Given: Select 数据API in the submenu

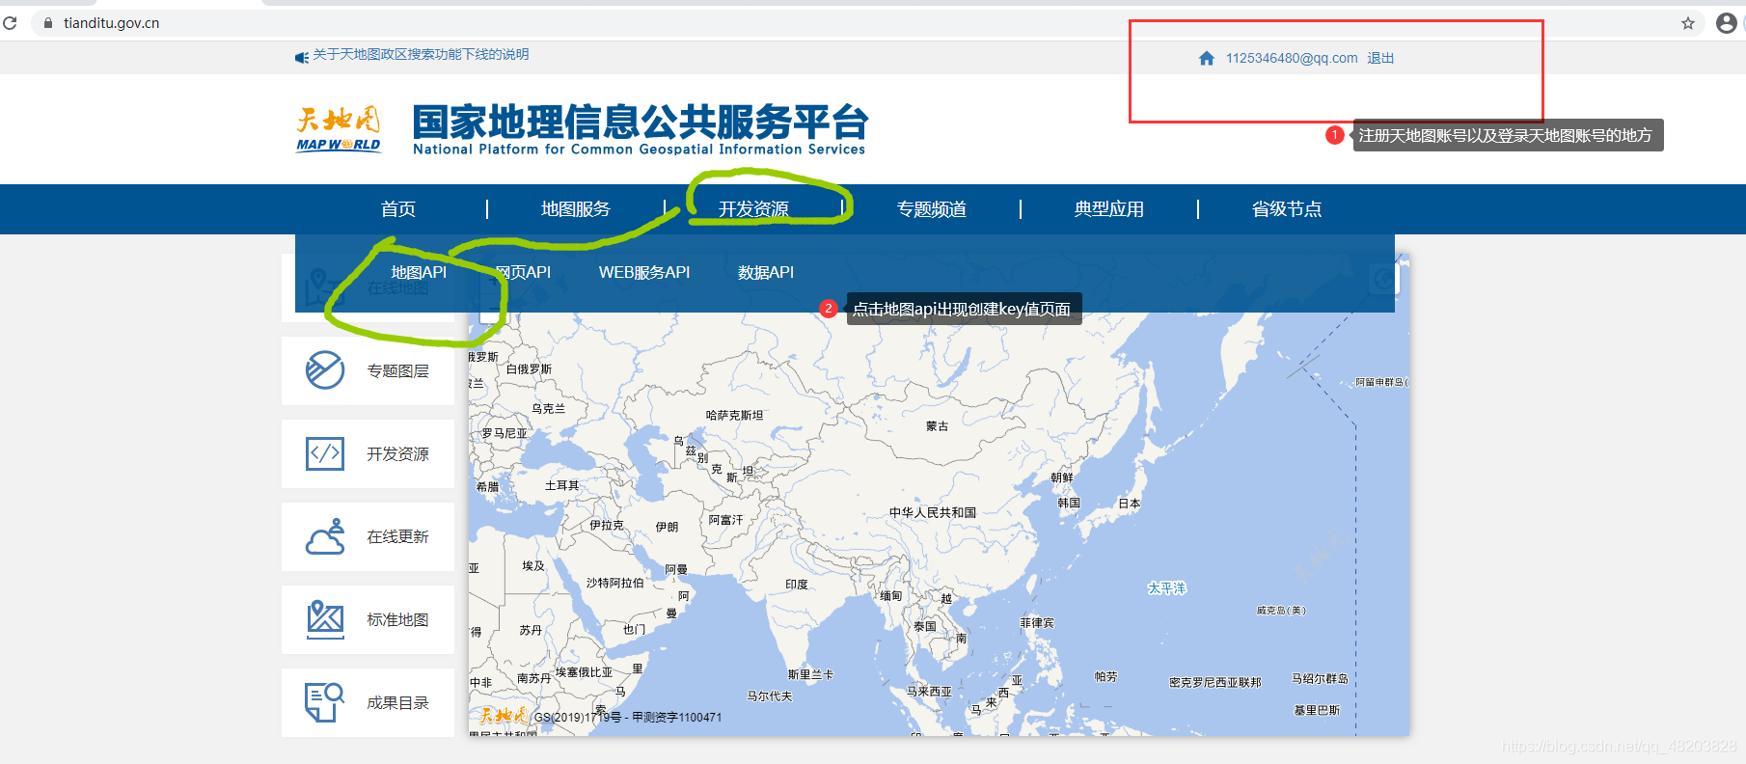Looking at the screenshot, I should 766,273.
